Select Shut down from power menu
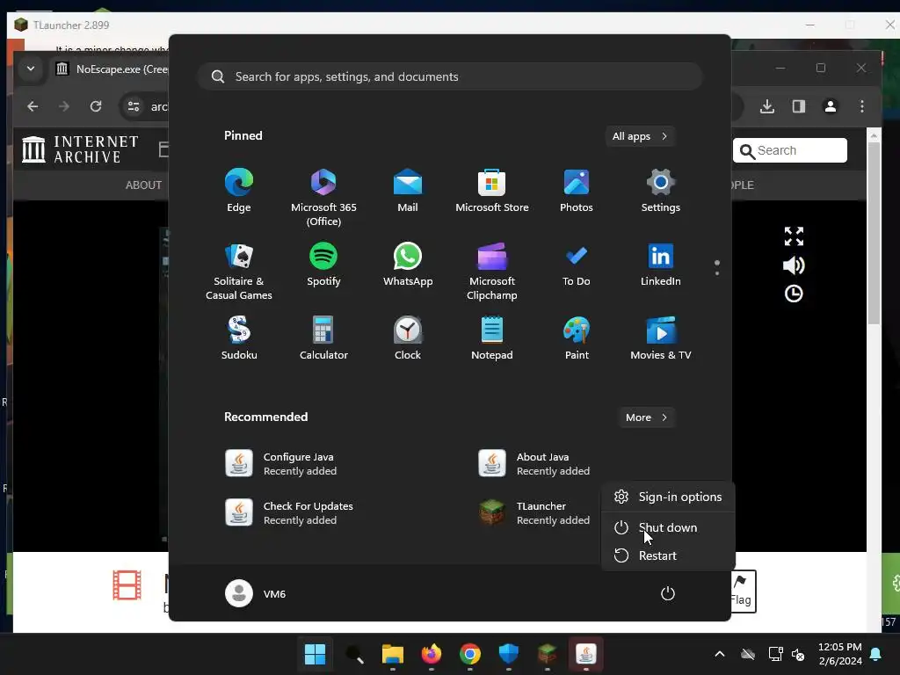Screen dimensions: 900x675 pyautogui.click(x=668, y=527)
